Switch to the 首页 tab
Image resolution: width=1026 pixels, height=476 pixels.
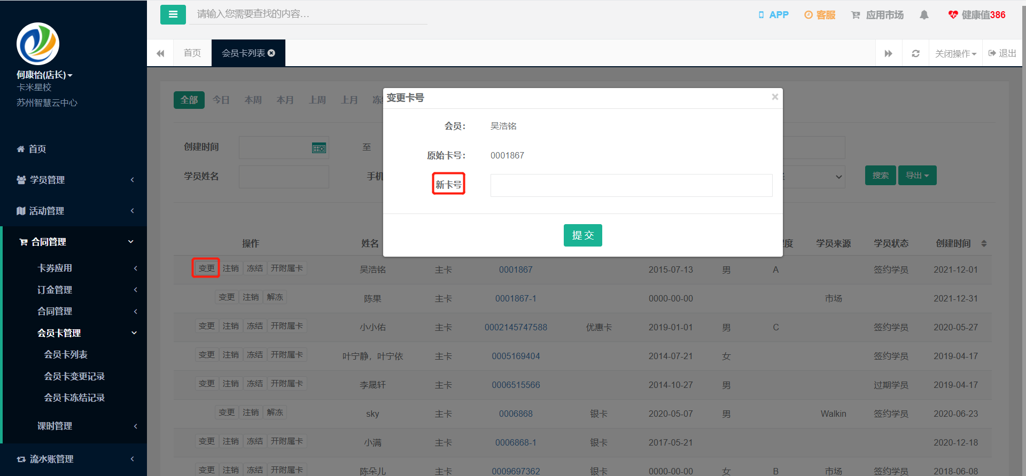coord(192,53)
